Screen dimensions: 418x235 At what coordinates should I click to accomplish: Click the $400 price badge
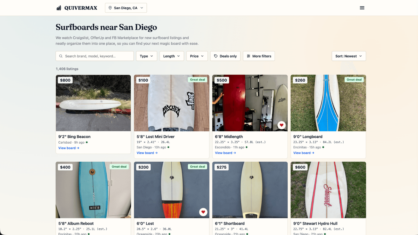click(x=65, y=167)
